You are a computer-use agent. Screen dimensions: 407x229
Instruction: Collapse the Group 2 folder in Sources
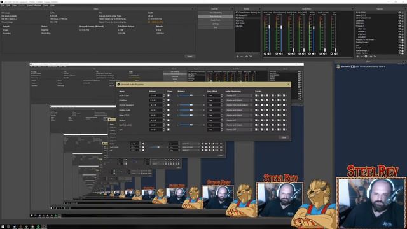356,26
